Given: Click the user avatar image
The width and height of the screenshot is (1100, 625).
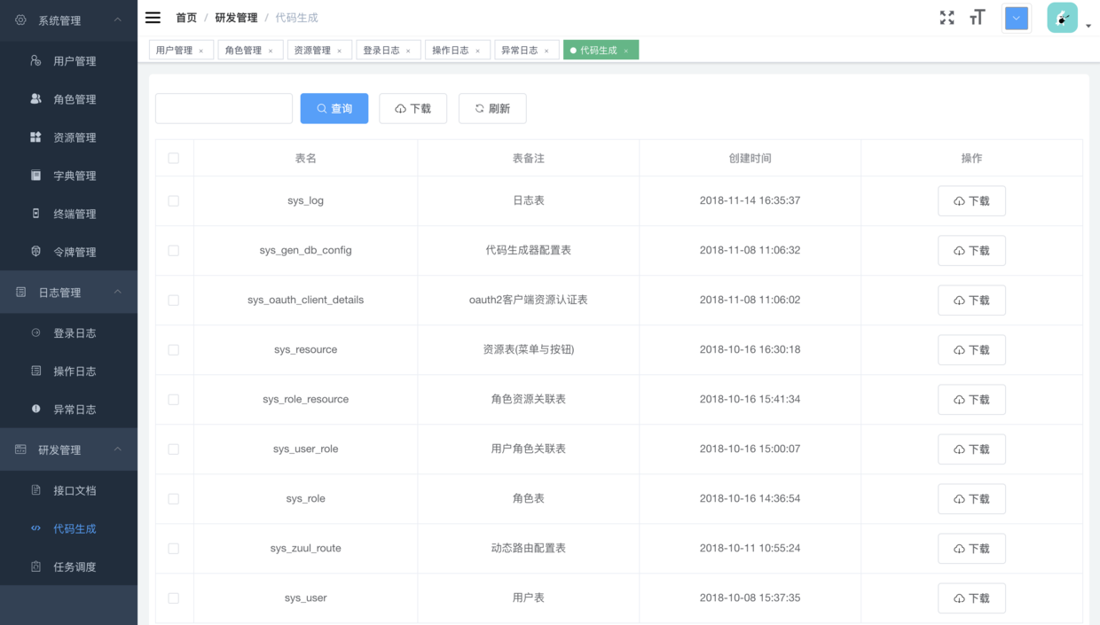Looking at the screenshot, I should 1062,18.
